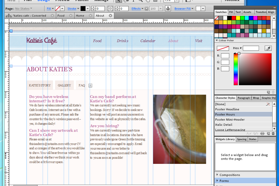
Task: Click the corner radius icon in the toolbar
Action: pyautogui.click(x=110, y=8)
